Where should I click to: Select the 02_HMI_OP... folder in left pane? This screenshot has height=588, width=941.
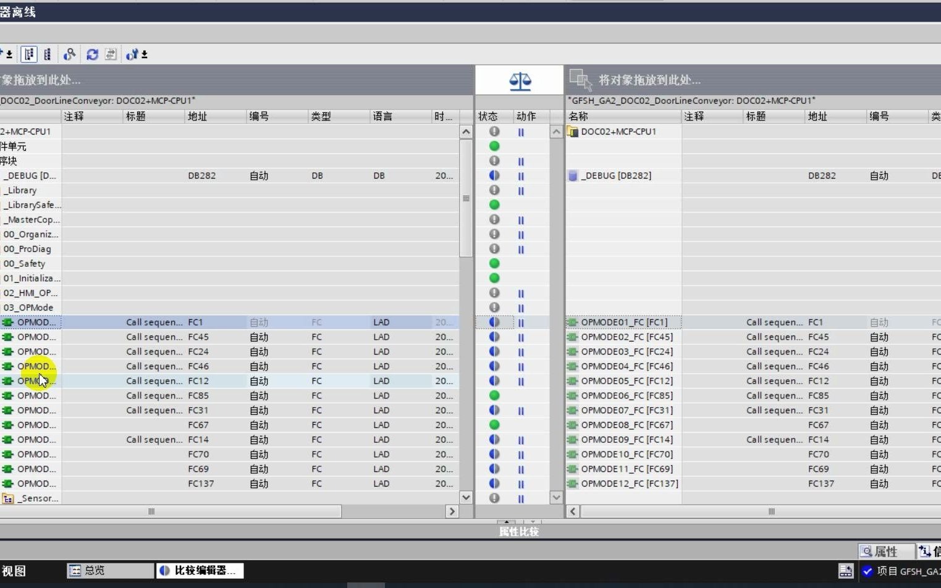(x=31, y=293)
